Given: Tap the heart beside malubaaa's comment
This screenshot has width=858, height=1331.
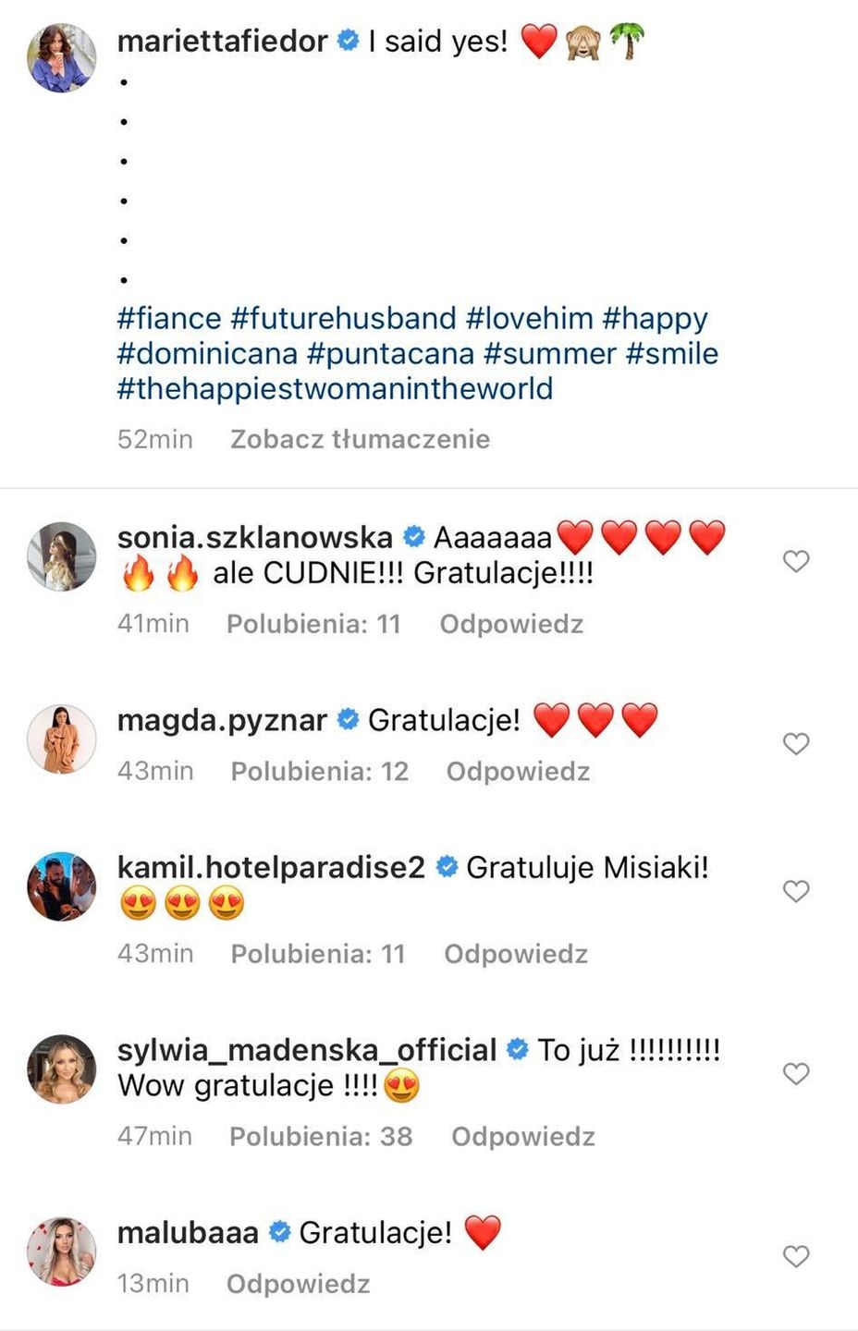Looking at the screenshot, I should tap(796, 1256).
